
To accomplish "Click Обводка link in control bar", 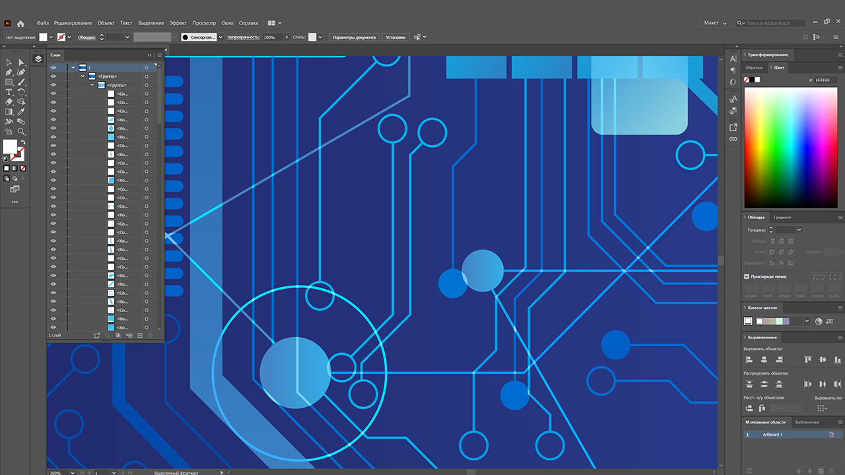I will [x=87, y=38].
